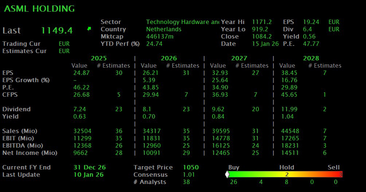Click the Last price value 1149.4
Image resolution: width=366 pixels, height=192 pixels.
coord(57,31)
